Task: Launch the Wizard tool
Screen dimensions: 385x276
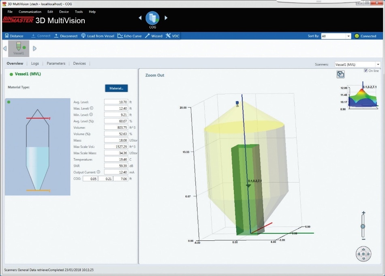Action: tap(154, 36)
